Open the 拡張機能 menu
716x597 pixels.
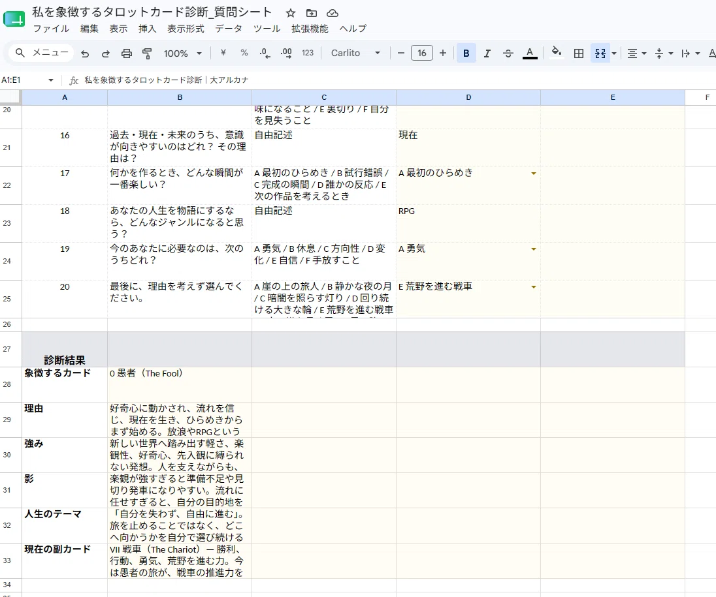(x=310, y=28)
